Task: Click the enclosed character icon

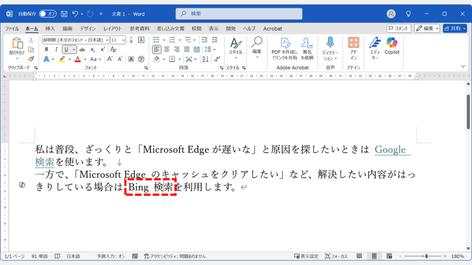Action: (141, 59)
